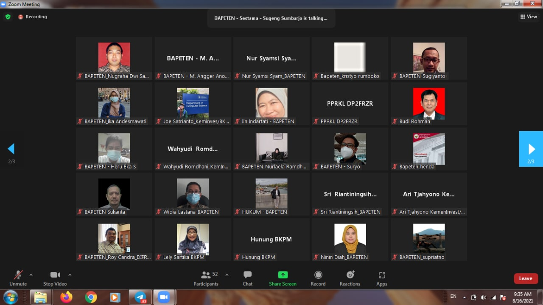Click the taskbar volume speaker icon
The image size is (543, 305).
(483, 297)
